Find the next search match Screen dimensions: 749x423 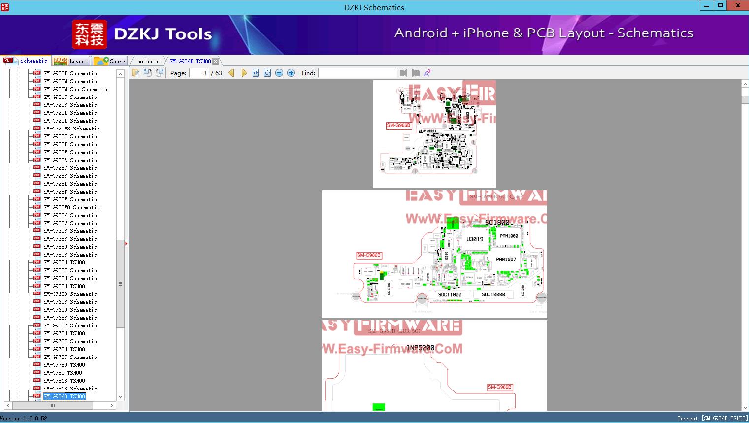point(416,73)
